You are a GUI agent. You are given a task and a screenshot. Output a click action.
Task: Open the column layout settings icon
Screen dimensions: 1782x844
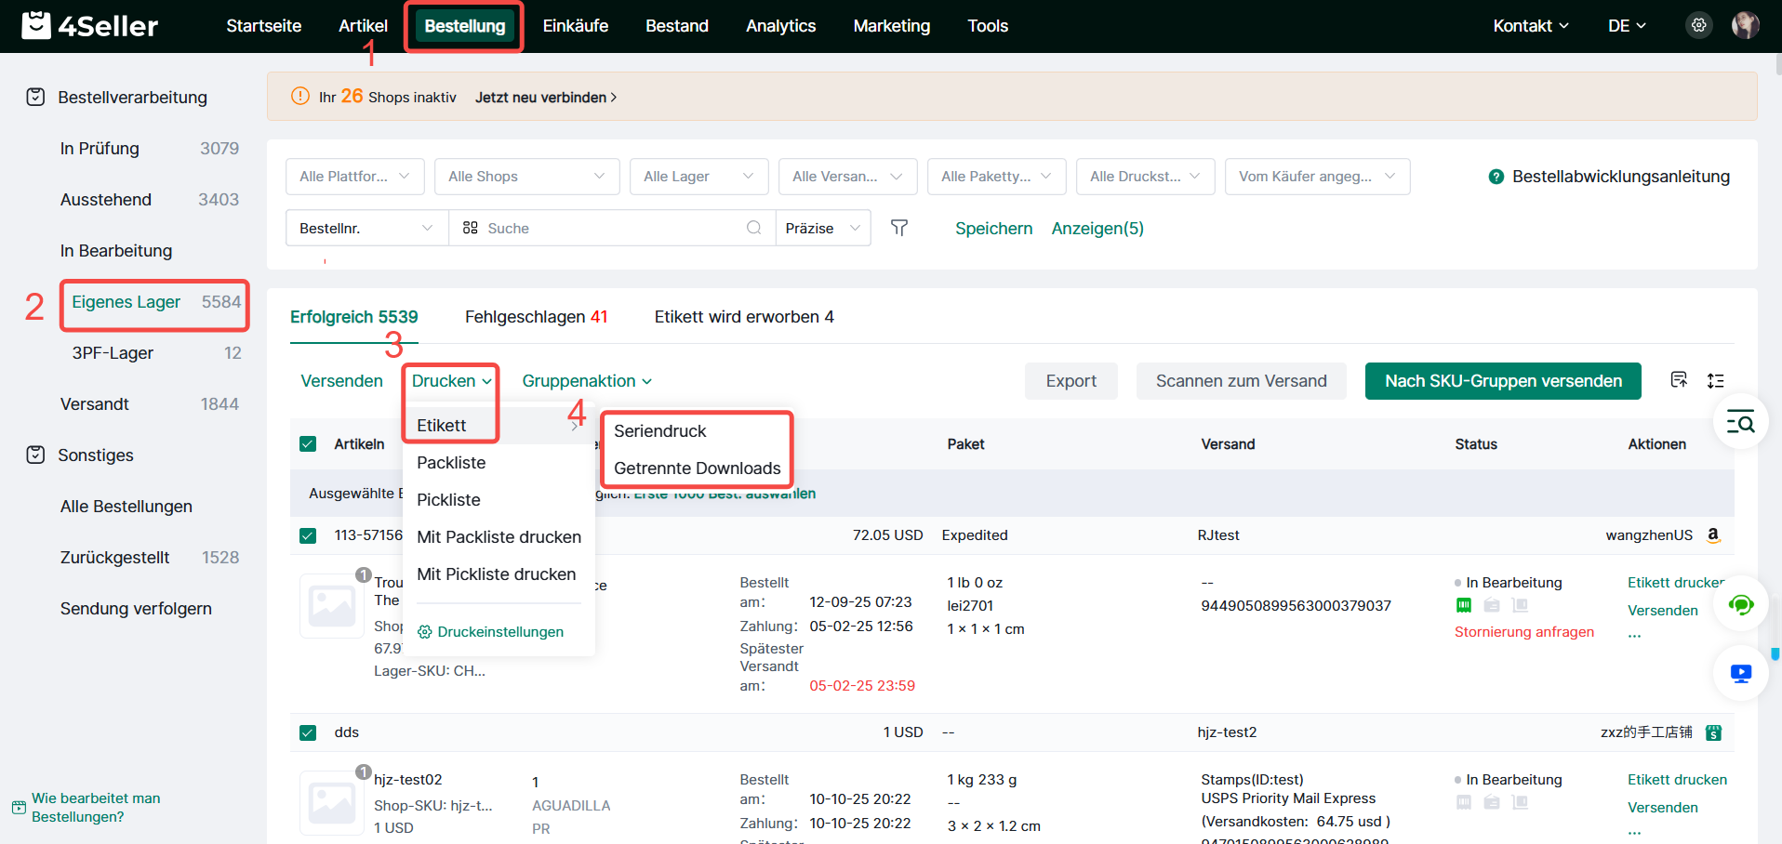[1679, 380]
